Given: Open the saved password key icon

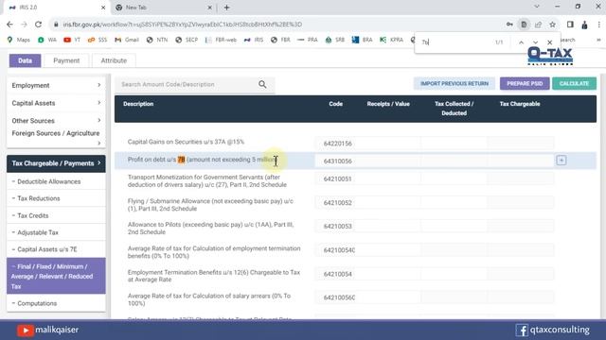Looking at the screenshot, I should click(509, 25).
